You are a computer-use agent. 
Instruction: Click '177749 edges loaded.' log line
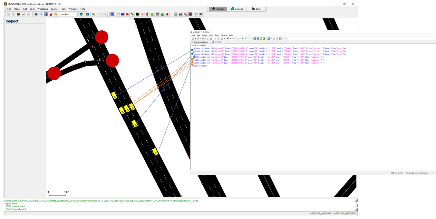16,209
